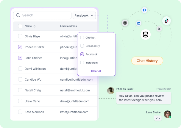This screenshot has height=128, width=181.
Task: Click the Facebook icon in the diagram
Action: coord(144,10)
